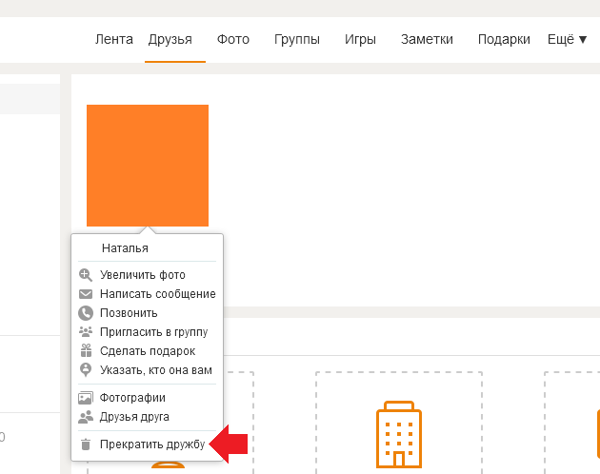Choose Пригласить в группу option

[x=153, y=332]
